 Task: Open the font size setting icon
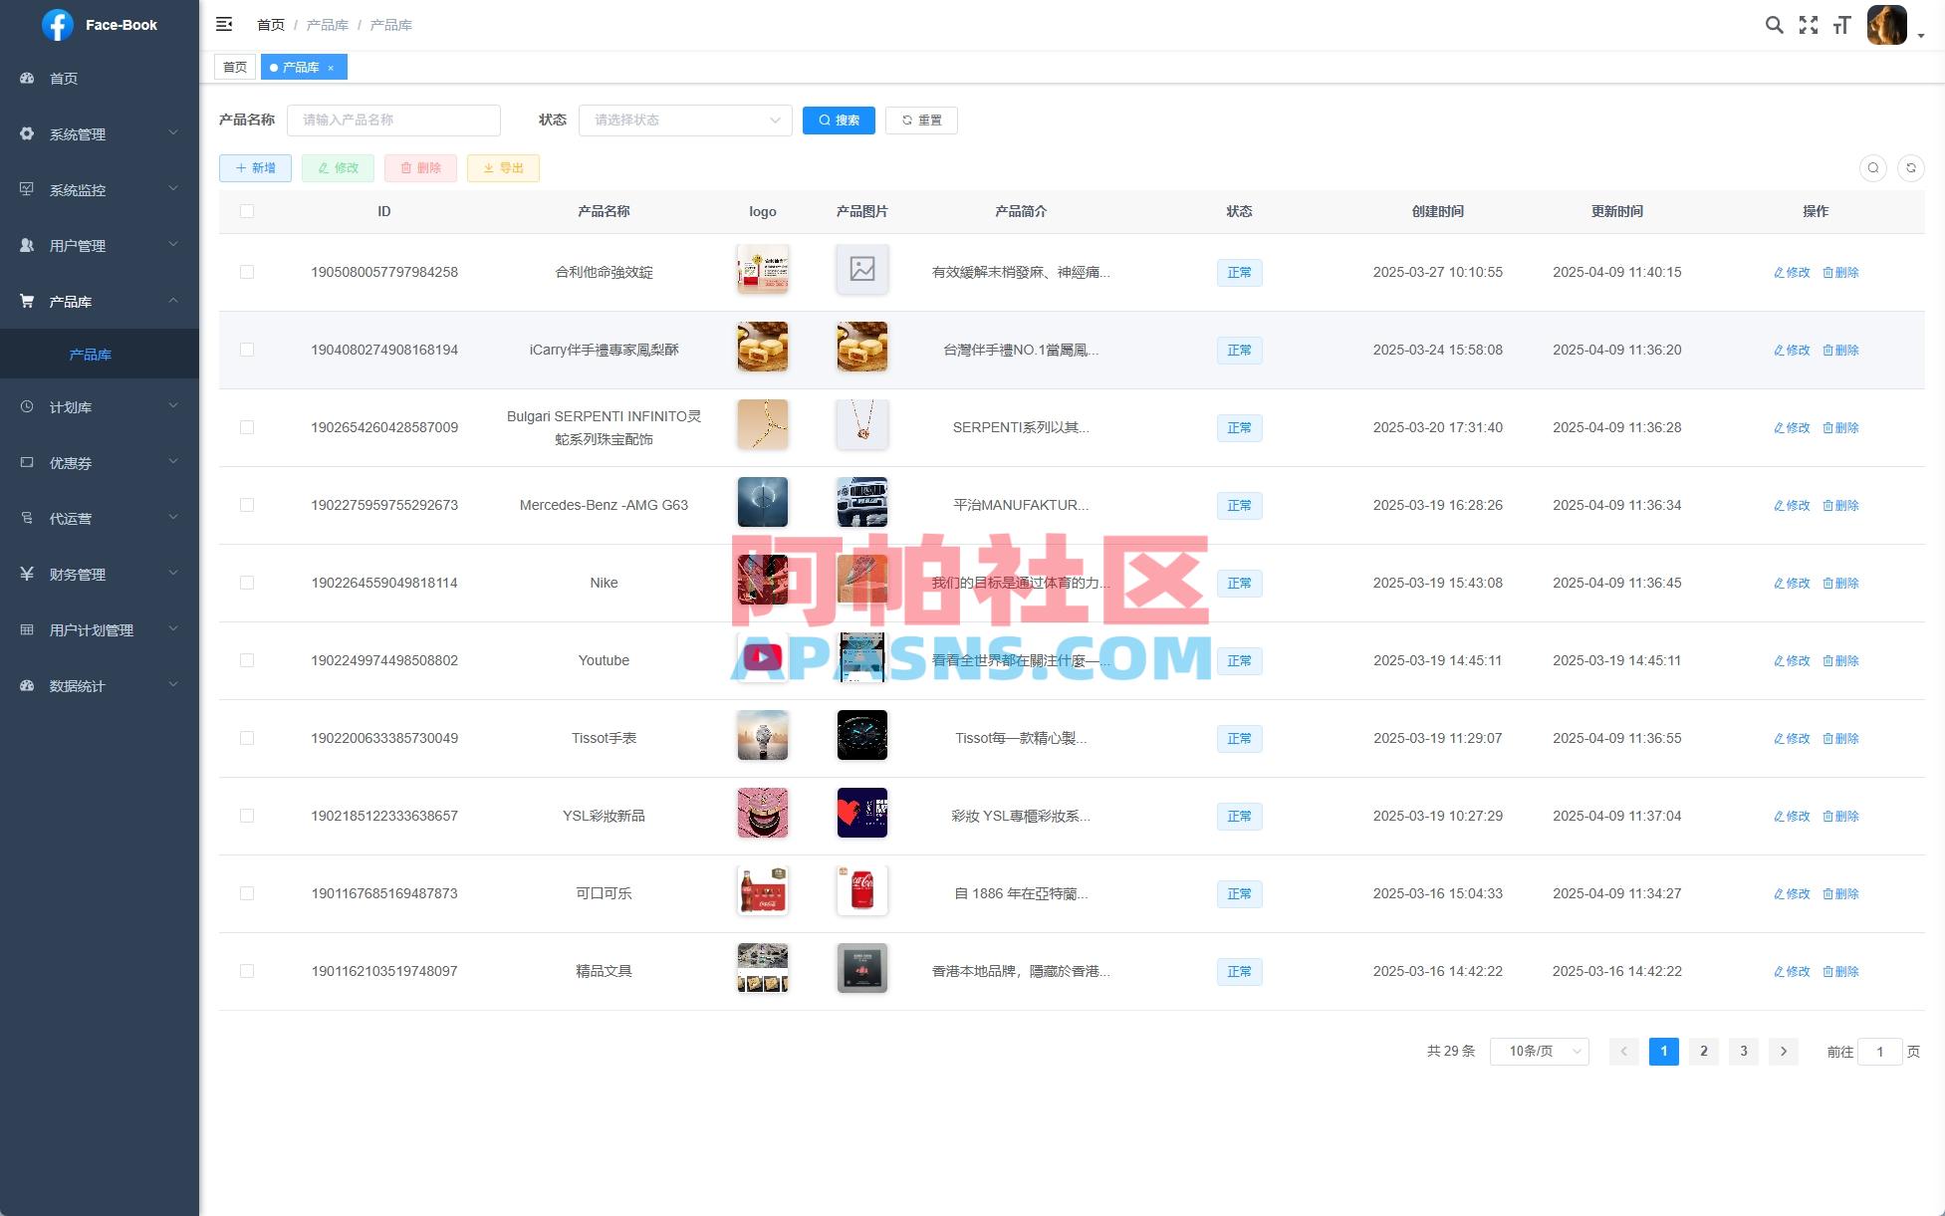(x=1841, y=25)
